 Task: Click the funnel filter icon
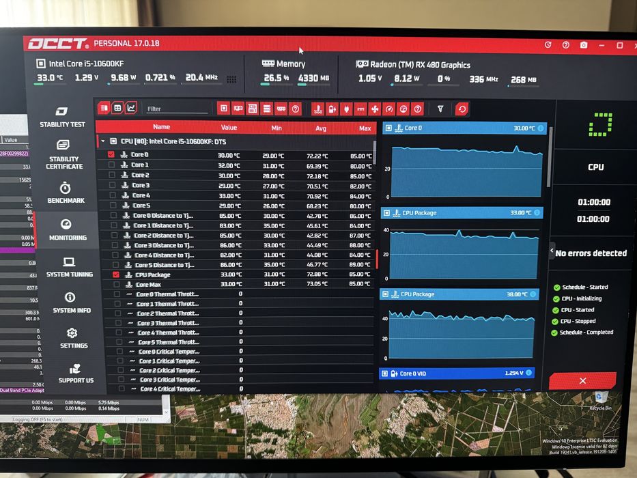point(440,109)
